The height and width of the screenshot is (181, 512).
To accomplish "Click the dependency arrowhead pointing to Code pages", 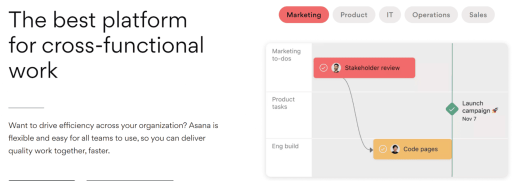I will click(371, 150).
